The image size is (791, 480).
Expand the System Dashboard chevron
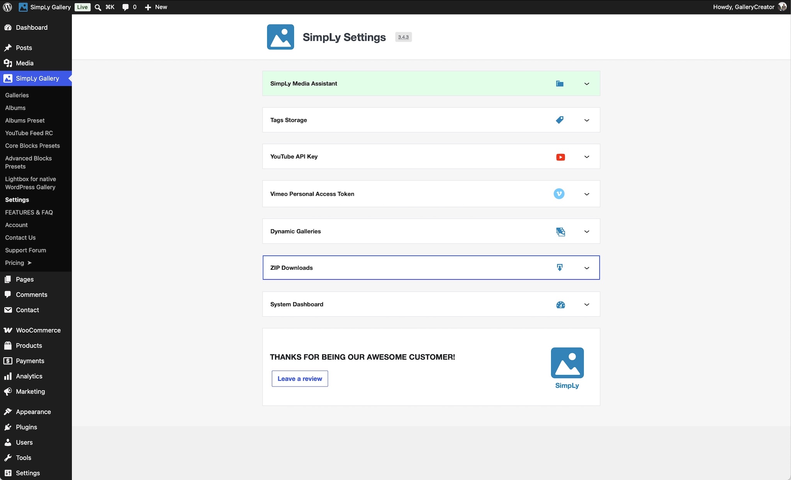[x=587, y=305]
